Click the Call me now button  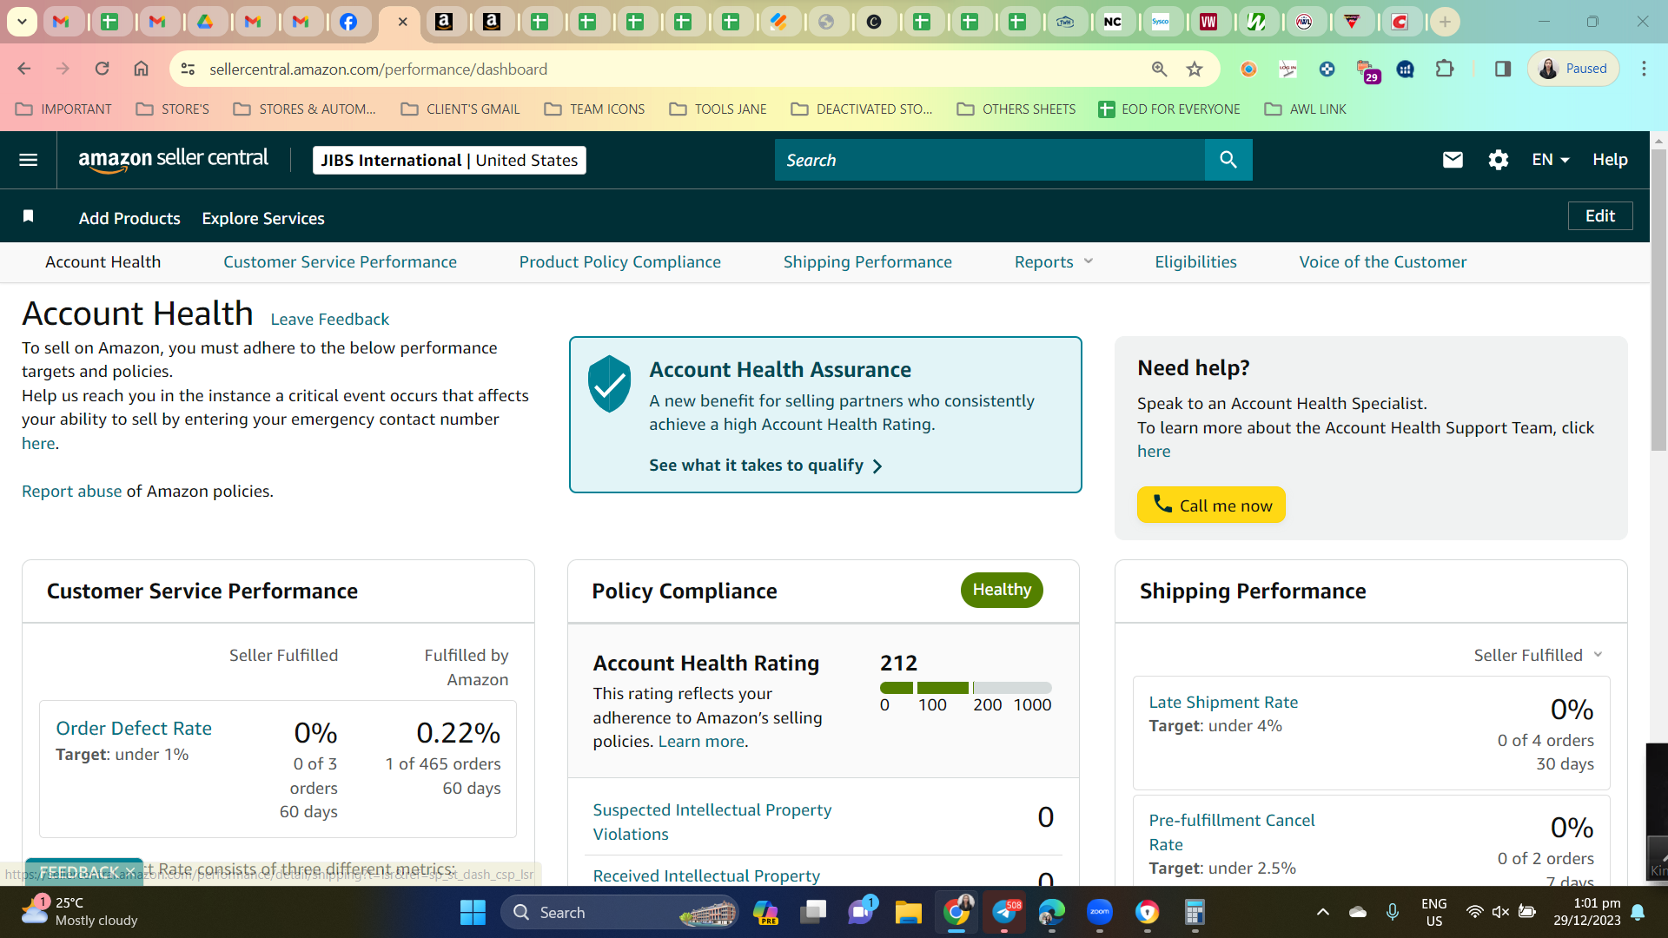(1211, 505)
